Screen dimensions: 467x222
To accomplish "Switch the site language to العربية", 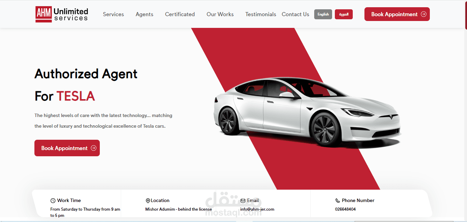I will coord(343,14).
